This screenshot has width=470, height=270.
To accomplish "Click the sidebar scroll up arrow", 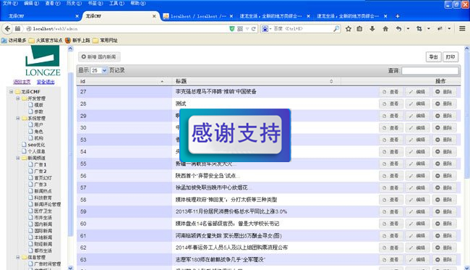I will [x=70, y=48].
